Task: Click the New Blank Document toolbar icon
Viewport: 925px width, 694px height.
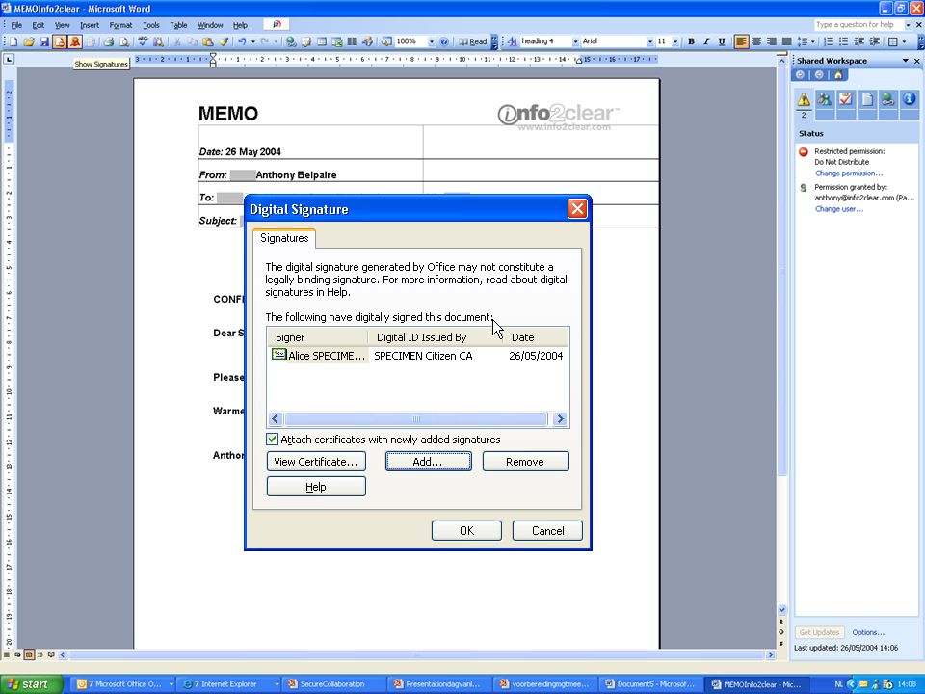Action: click(x=13, y=41)
